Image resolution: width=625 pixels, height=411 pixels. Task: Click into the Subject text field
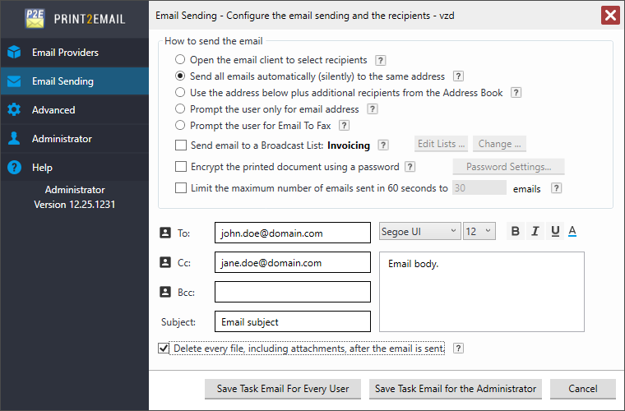tap(292, 321)
